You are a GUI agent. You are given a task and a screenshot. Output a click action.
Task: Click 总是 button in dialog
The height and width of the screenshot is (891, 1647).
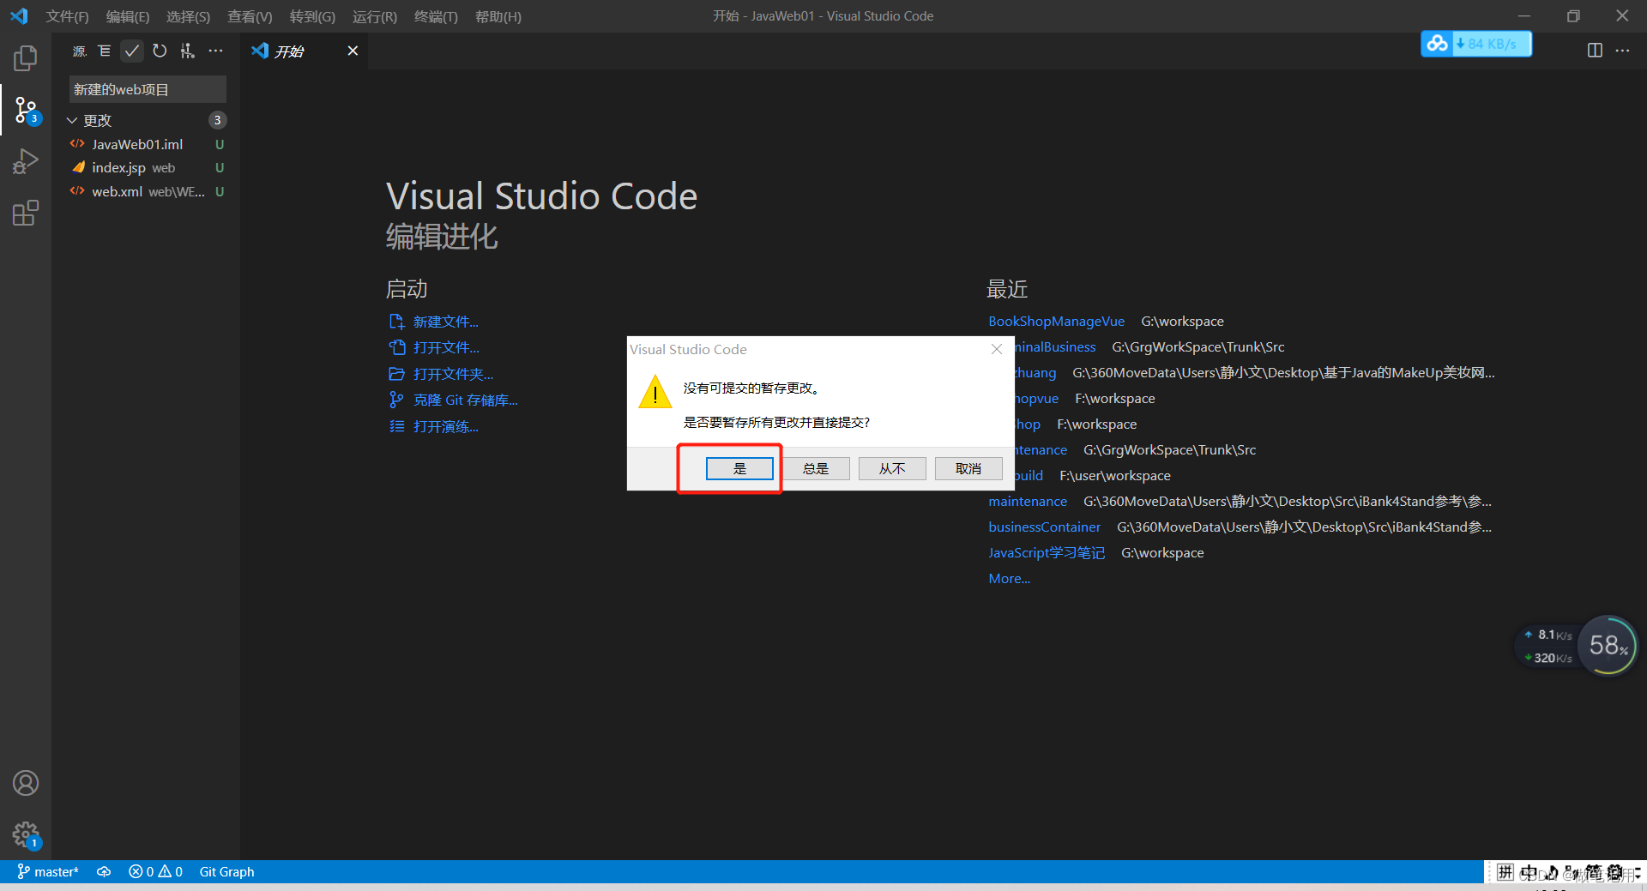click(816, 468)
